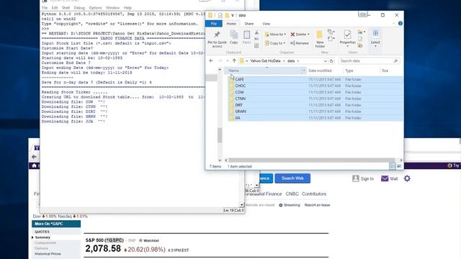Open the Move to dropdown
This screenshot has width=461, height=259.
point(275,35)
